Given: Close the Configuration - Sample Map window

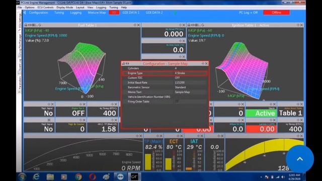Looking at the screenshot, I should coord(206,64).
